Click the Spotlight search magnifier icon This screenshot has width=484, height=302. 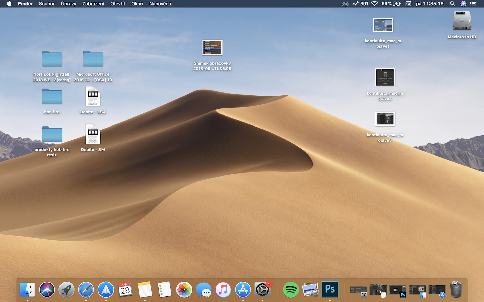452,4
